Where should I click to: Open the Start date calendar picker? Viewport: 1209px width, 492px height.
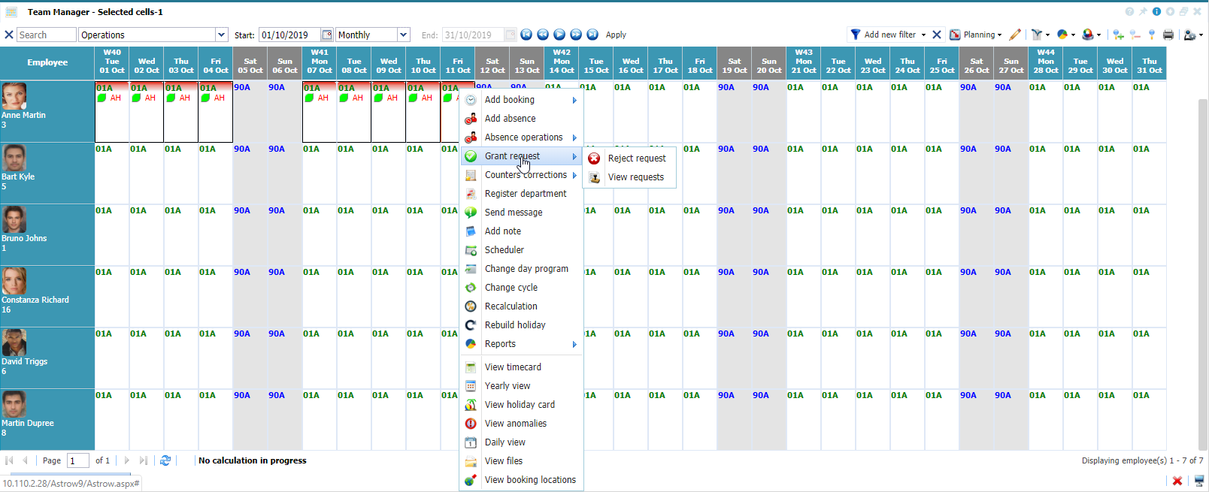tap(326, 35)
